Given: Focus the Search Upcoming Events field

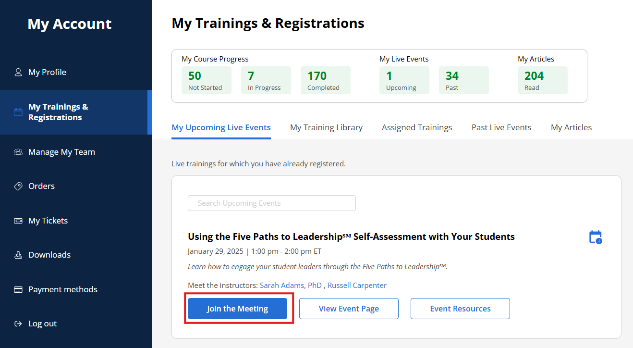Looking at the screenshot, I should (271, 203).
